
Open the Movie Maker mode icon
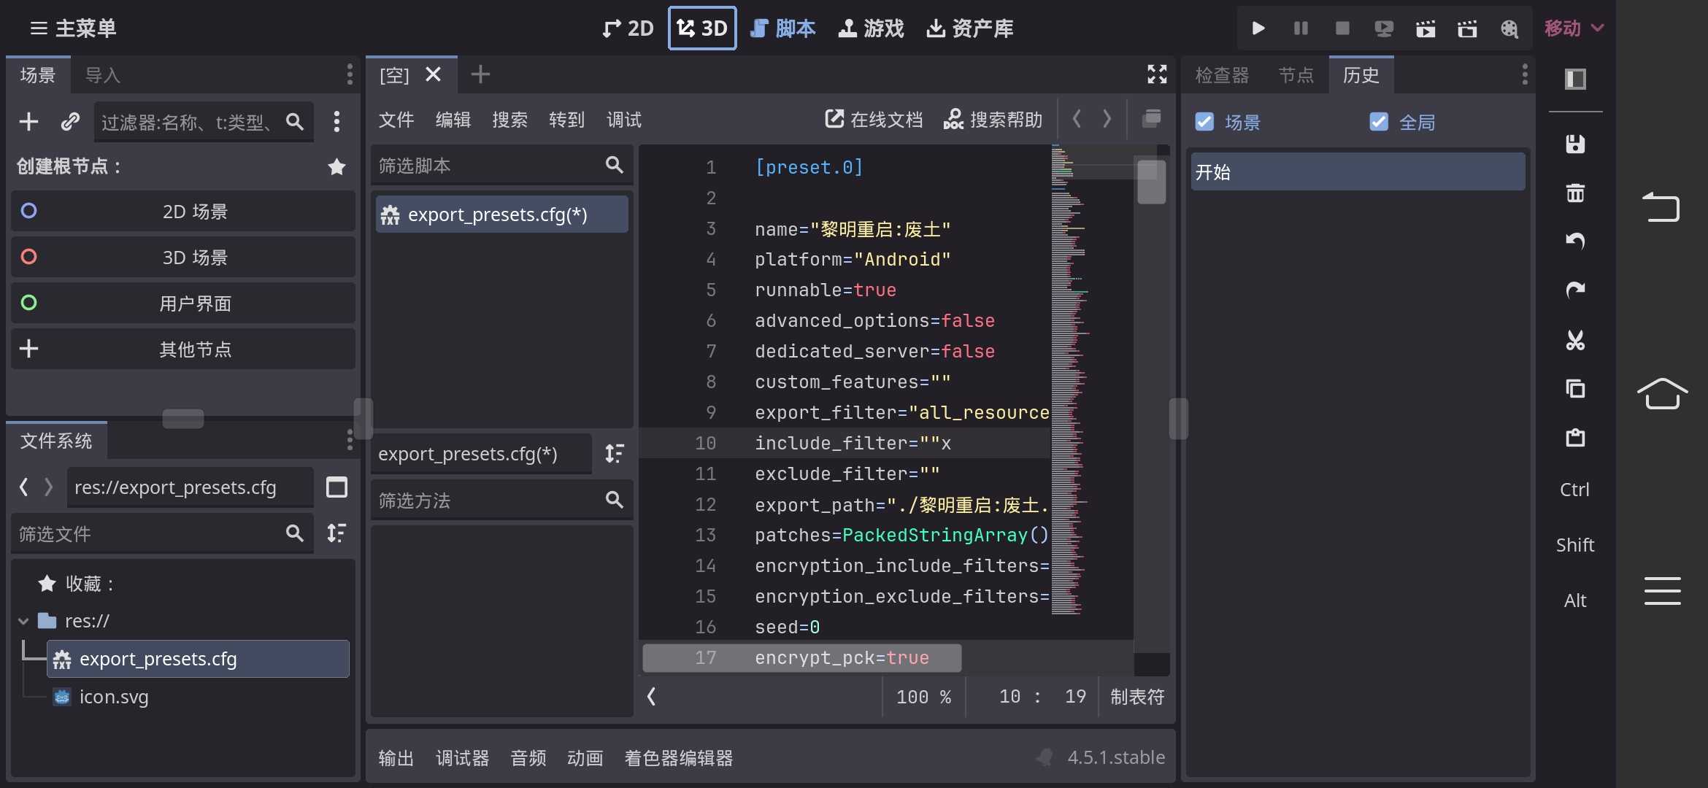[x=1509, y=28]
